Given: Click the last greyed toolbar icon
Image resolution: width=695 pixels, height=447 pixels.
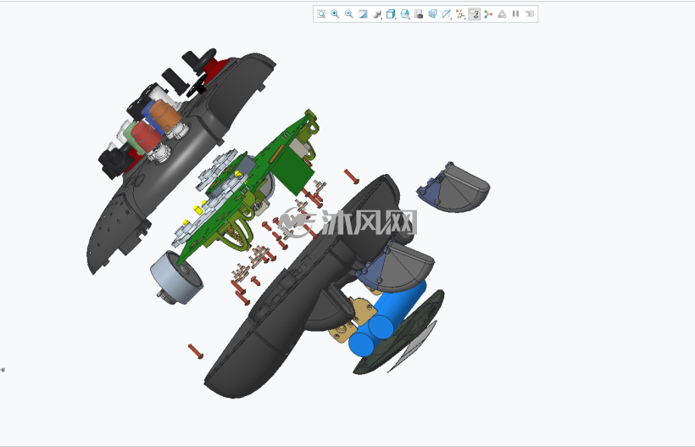Looking at the screenshot, I should click(530, 14).
